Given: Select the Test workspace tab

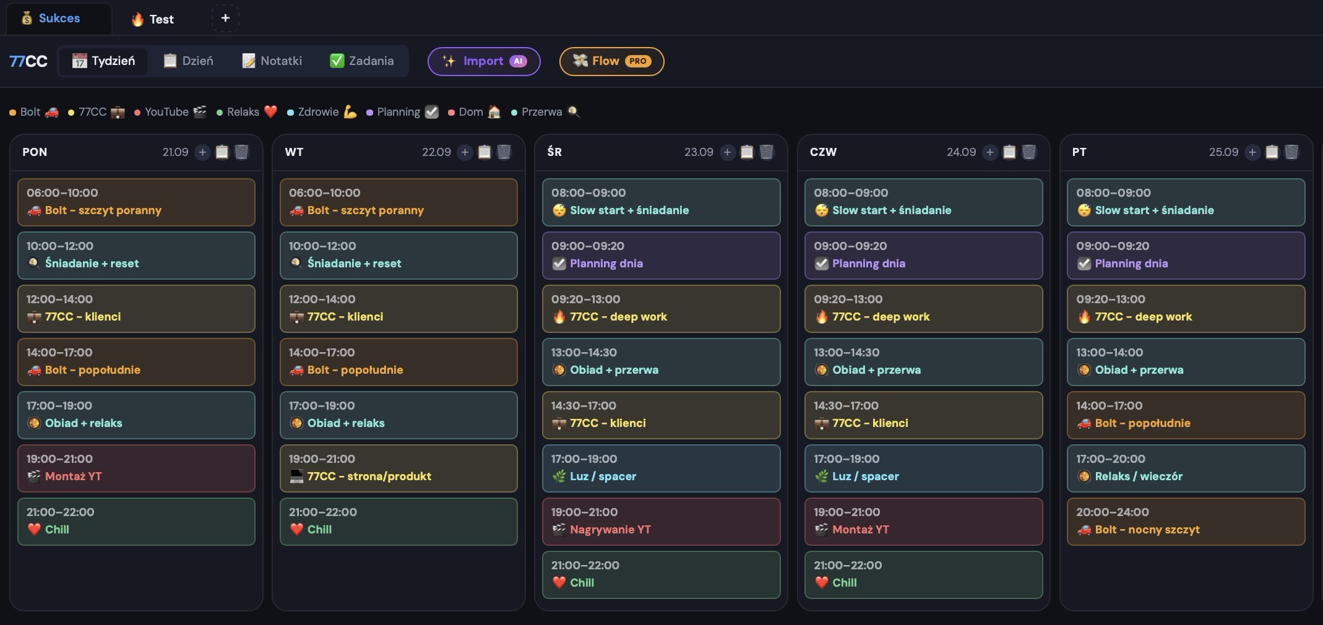Looking at the screenshot, I should coord(153,19).
